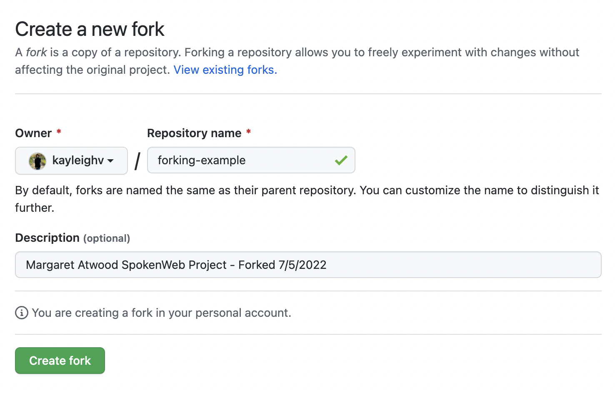This screenshot has width=615, height=396.
Task: Open the View existing forks link
Action: [225, 70]
